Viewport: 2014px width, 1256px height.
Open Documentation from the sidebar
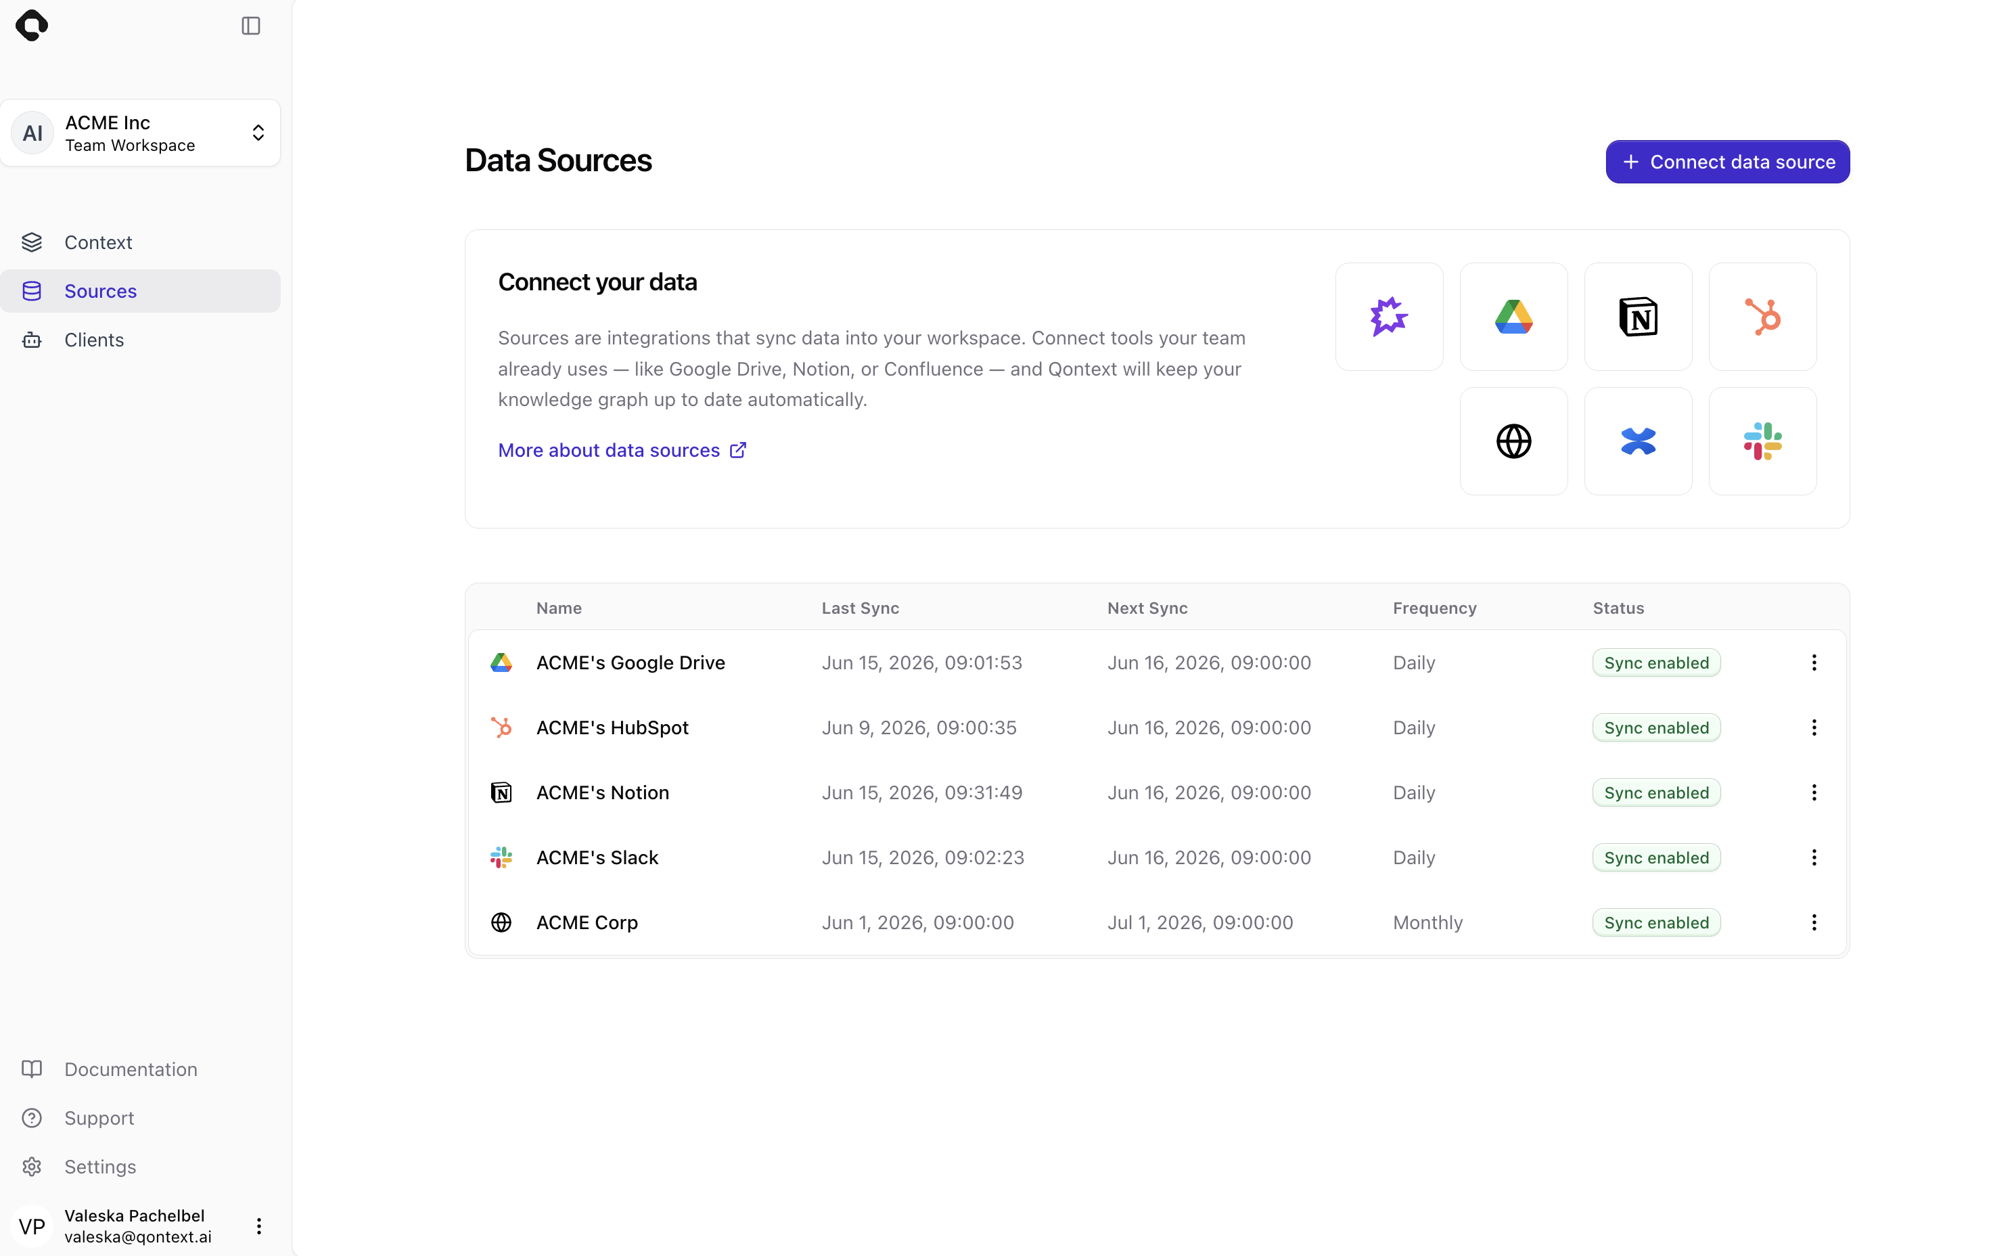pyautogui.click(x=140, y=1069)
